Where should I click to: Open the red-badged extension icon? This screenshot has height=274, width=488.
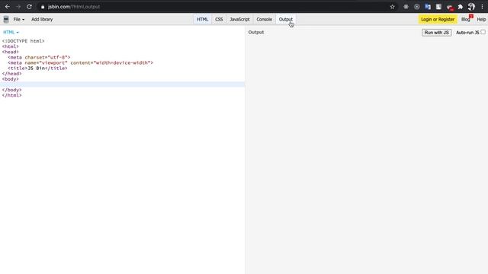click(449, 7)
